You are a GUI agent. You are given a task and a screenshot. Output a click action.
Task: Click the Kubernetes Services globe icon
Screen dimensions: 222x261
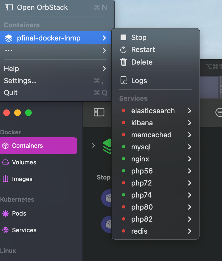(x=5, y=230)
